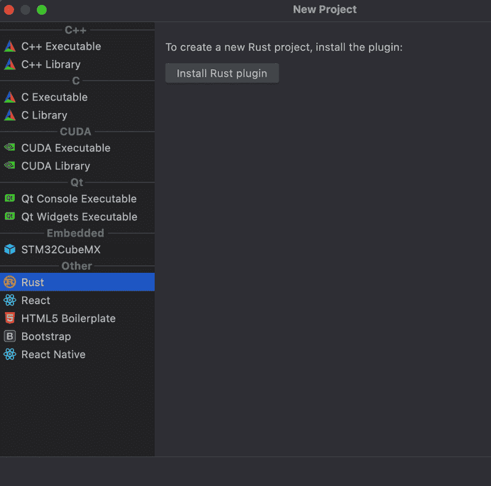Click the C++ Executable CMake icon
491x486 pixels.
tap(10, 47)
